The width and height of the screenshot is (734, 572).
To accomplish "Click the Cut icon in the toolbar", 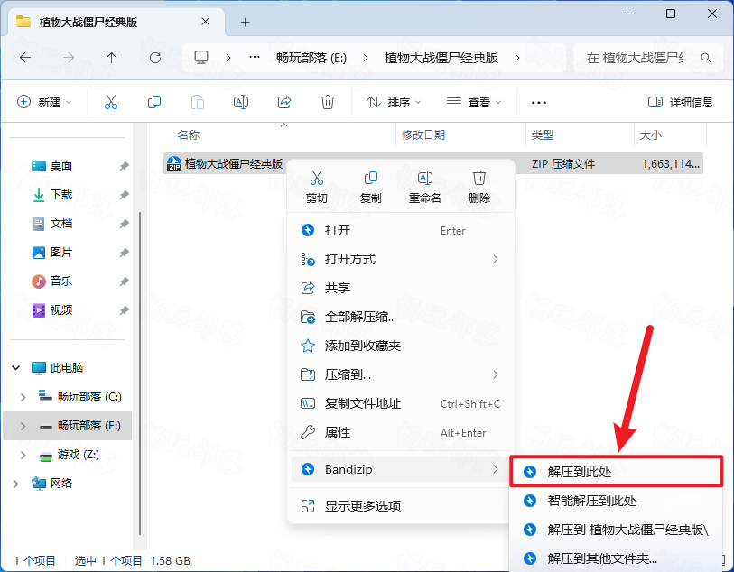I will 111,102.
